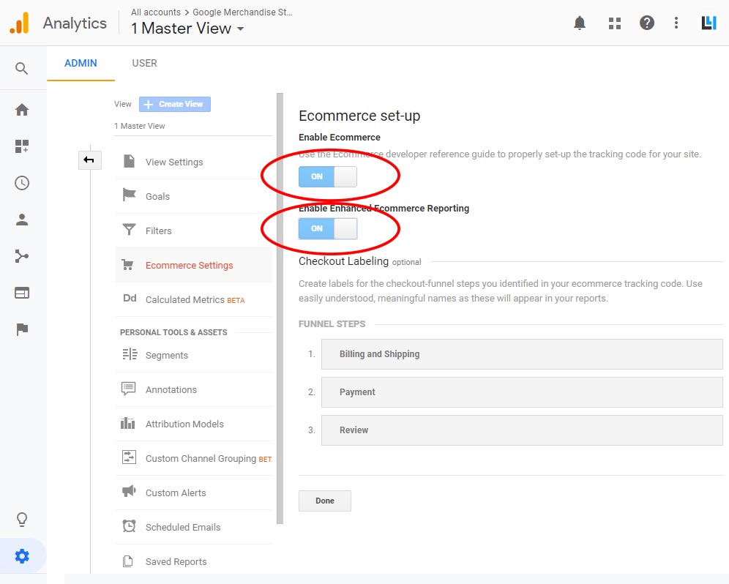Click the Done button
Image resolution: width=729 pixels, height=584 pixels.
tap(324, 501)
